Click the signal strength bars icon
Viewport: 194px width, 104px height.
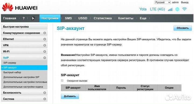170,9
